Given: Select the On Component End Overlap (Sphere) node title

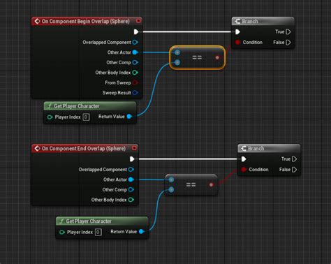Looking at the screenshot, I should [x=84, y=148].
